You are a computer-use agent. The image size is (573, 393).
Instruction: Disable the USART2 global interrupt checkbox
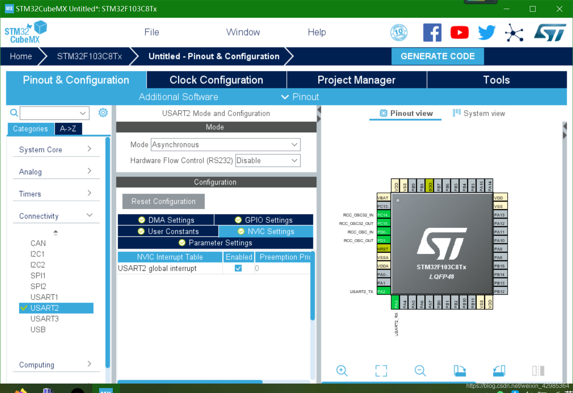point(238,268)
